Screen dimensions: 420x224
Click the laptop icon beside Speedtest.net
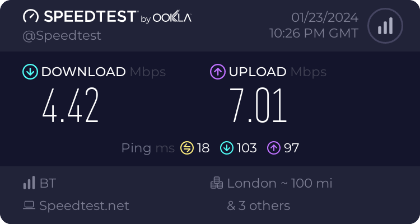coord(29,206)
